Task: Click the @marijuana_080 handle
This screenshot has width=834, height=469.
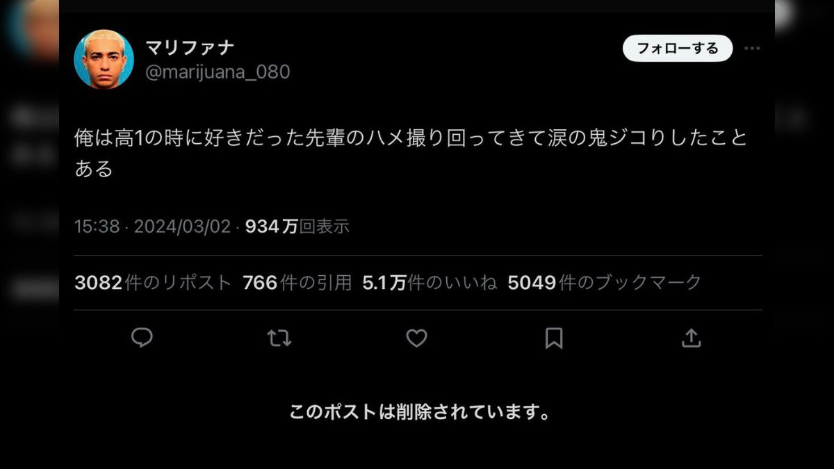Action: point(218,72)
